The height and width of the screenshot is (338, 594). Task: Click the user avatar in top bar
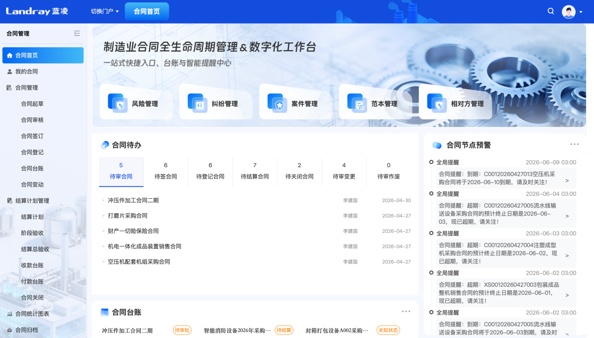pos(569,12)
